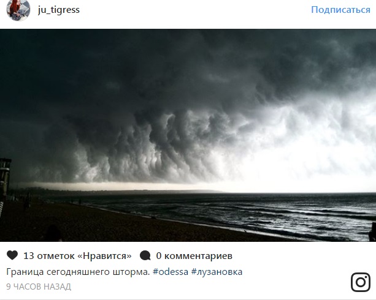Like the post with the heart icon
Image resolution: width=376 pixels, height=300 pixels.
click(x=12, y=255)
